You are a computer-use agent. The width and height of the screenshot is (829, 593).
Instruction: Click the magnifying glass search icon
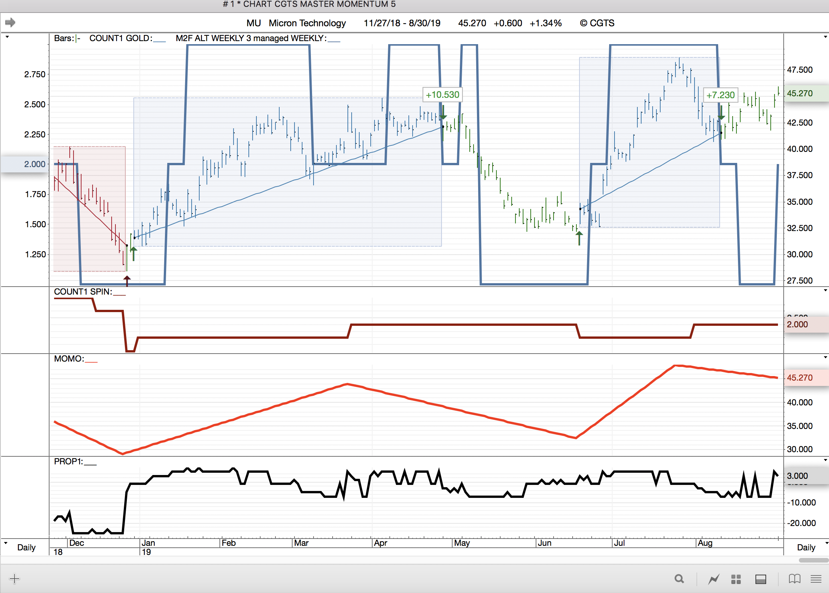pyautogui.click(x=679, y=579)
